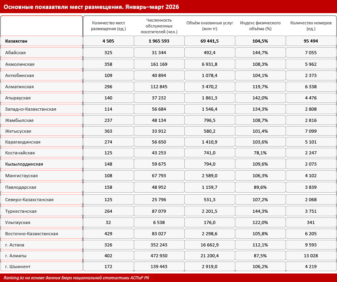Select the 'Численность обслуженных посетителей' column header
The height and width of the screenshot is (282, 337).
[159, 26]
